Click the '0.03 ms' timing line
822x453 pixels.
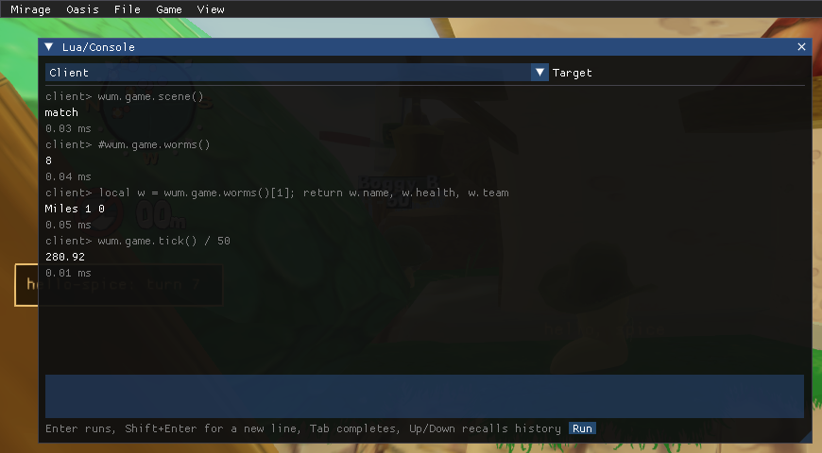click(68, 128)
